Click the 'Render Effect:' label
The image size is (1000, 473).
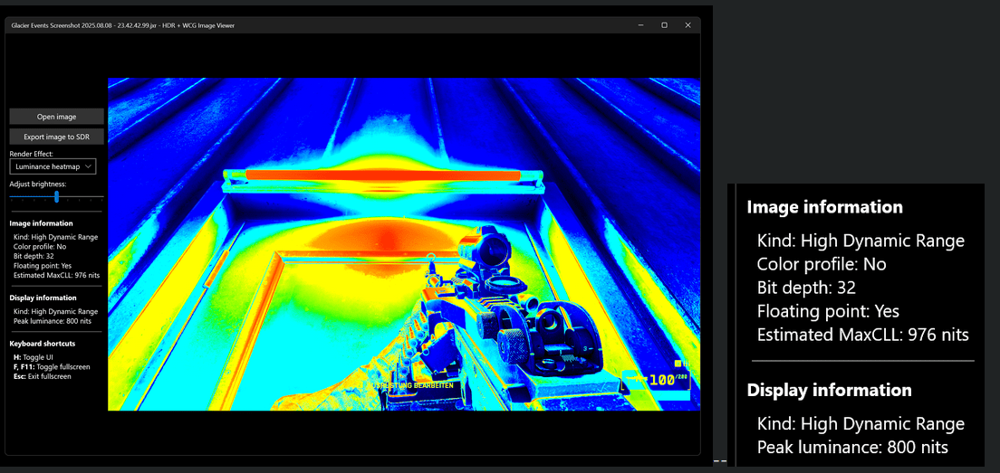[31, 154]
